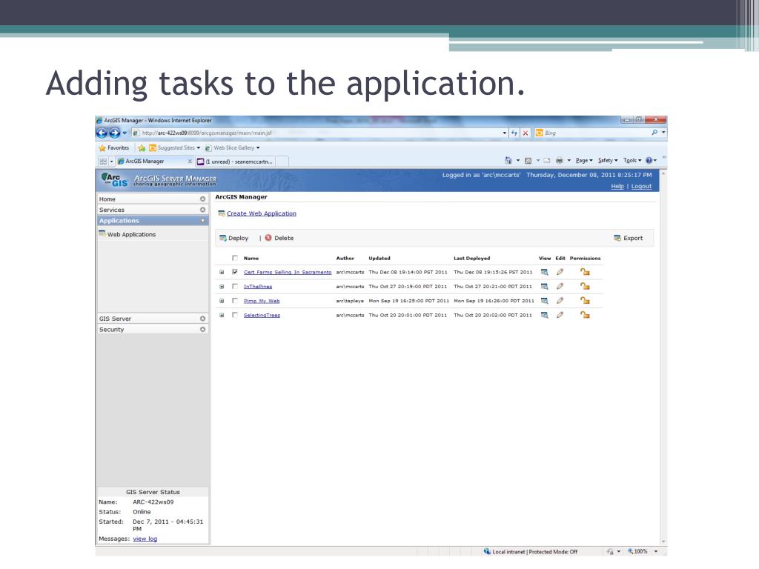Check the InThePines checkbox
The image size is (759, 569).
235,287
